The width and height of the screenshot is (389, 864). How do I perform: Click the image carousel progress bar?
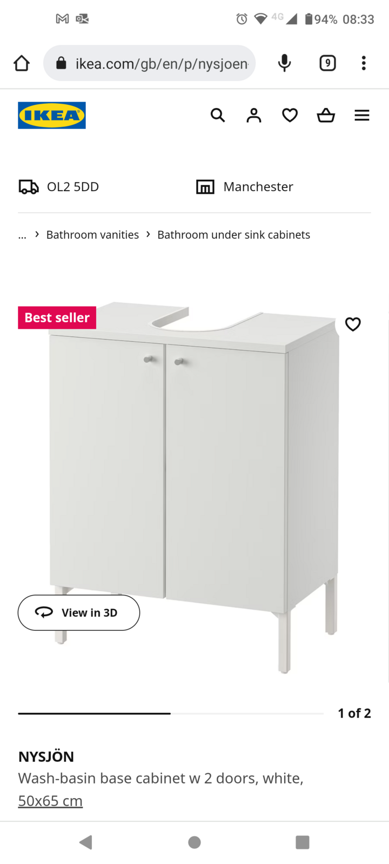coord(171,713)
